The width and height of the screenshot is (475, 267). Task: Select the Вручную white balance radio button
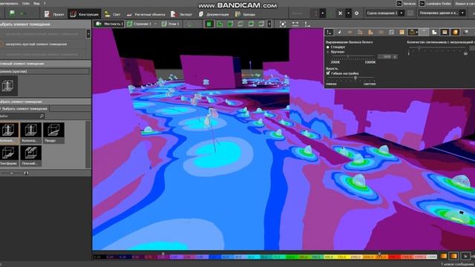(328, 52)
